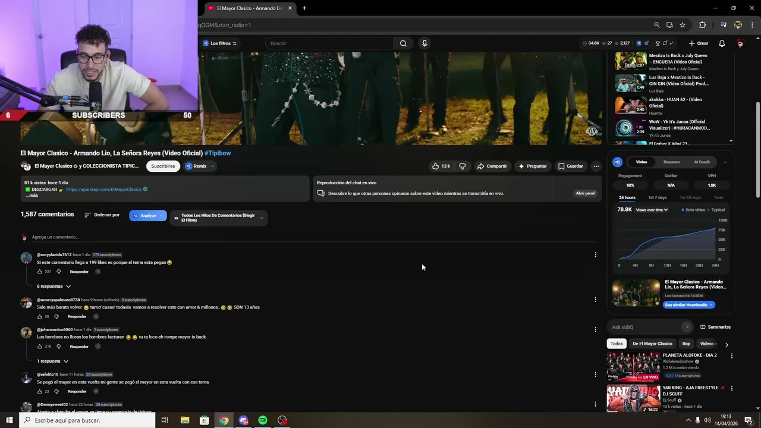Select the De El Mayor Clasico chip
Screen dimensions: 761x428
click(x=652, y=344)
